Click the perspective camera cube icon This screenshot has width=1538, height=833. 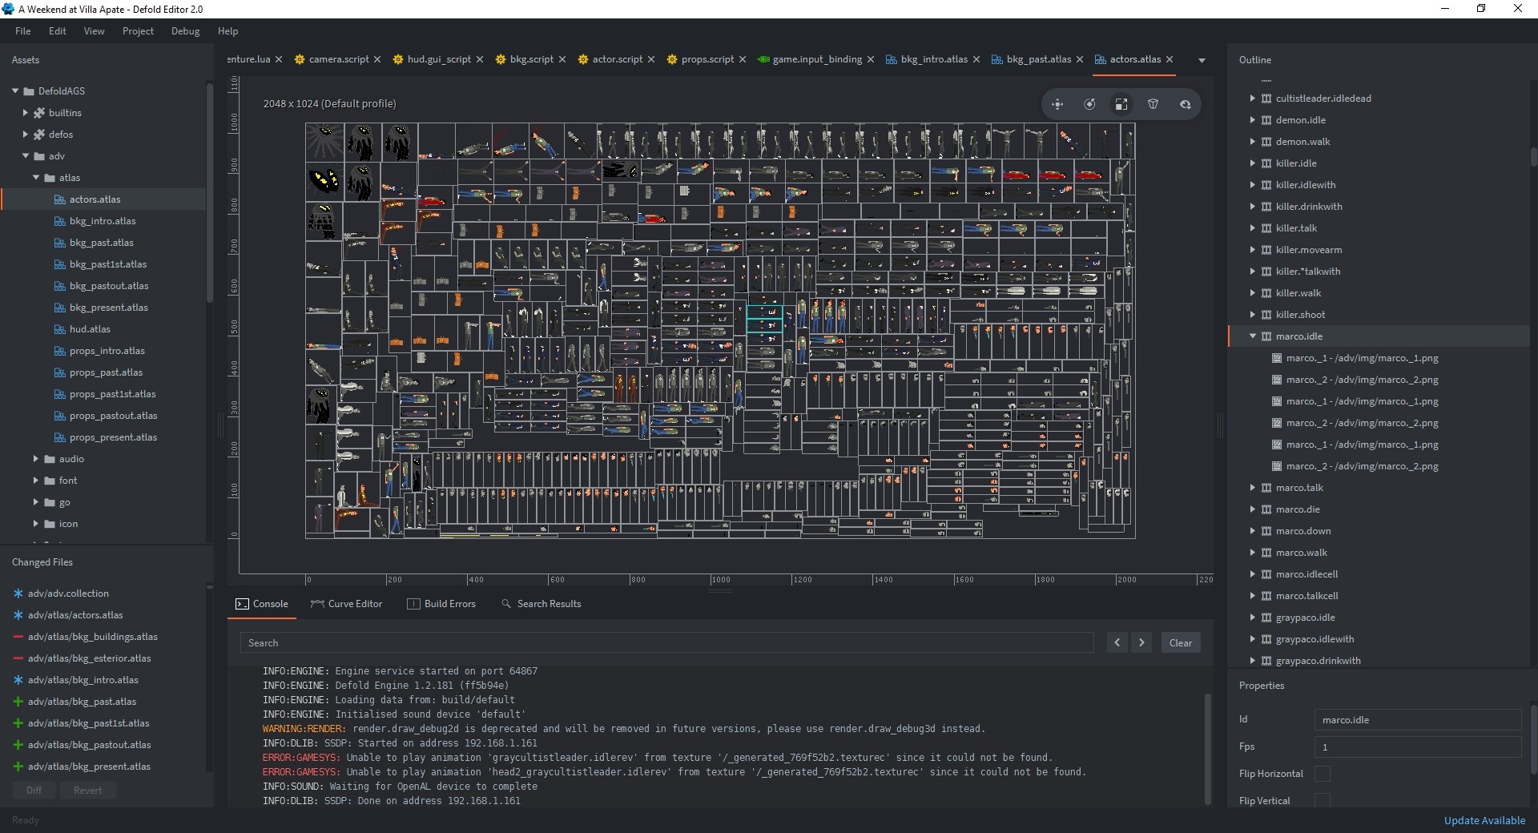[1153, 104]
